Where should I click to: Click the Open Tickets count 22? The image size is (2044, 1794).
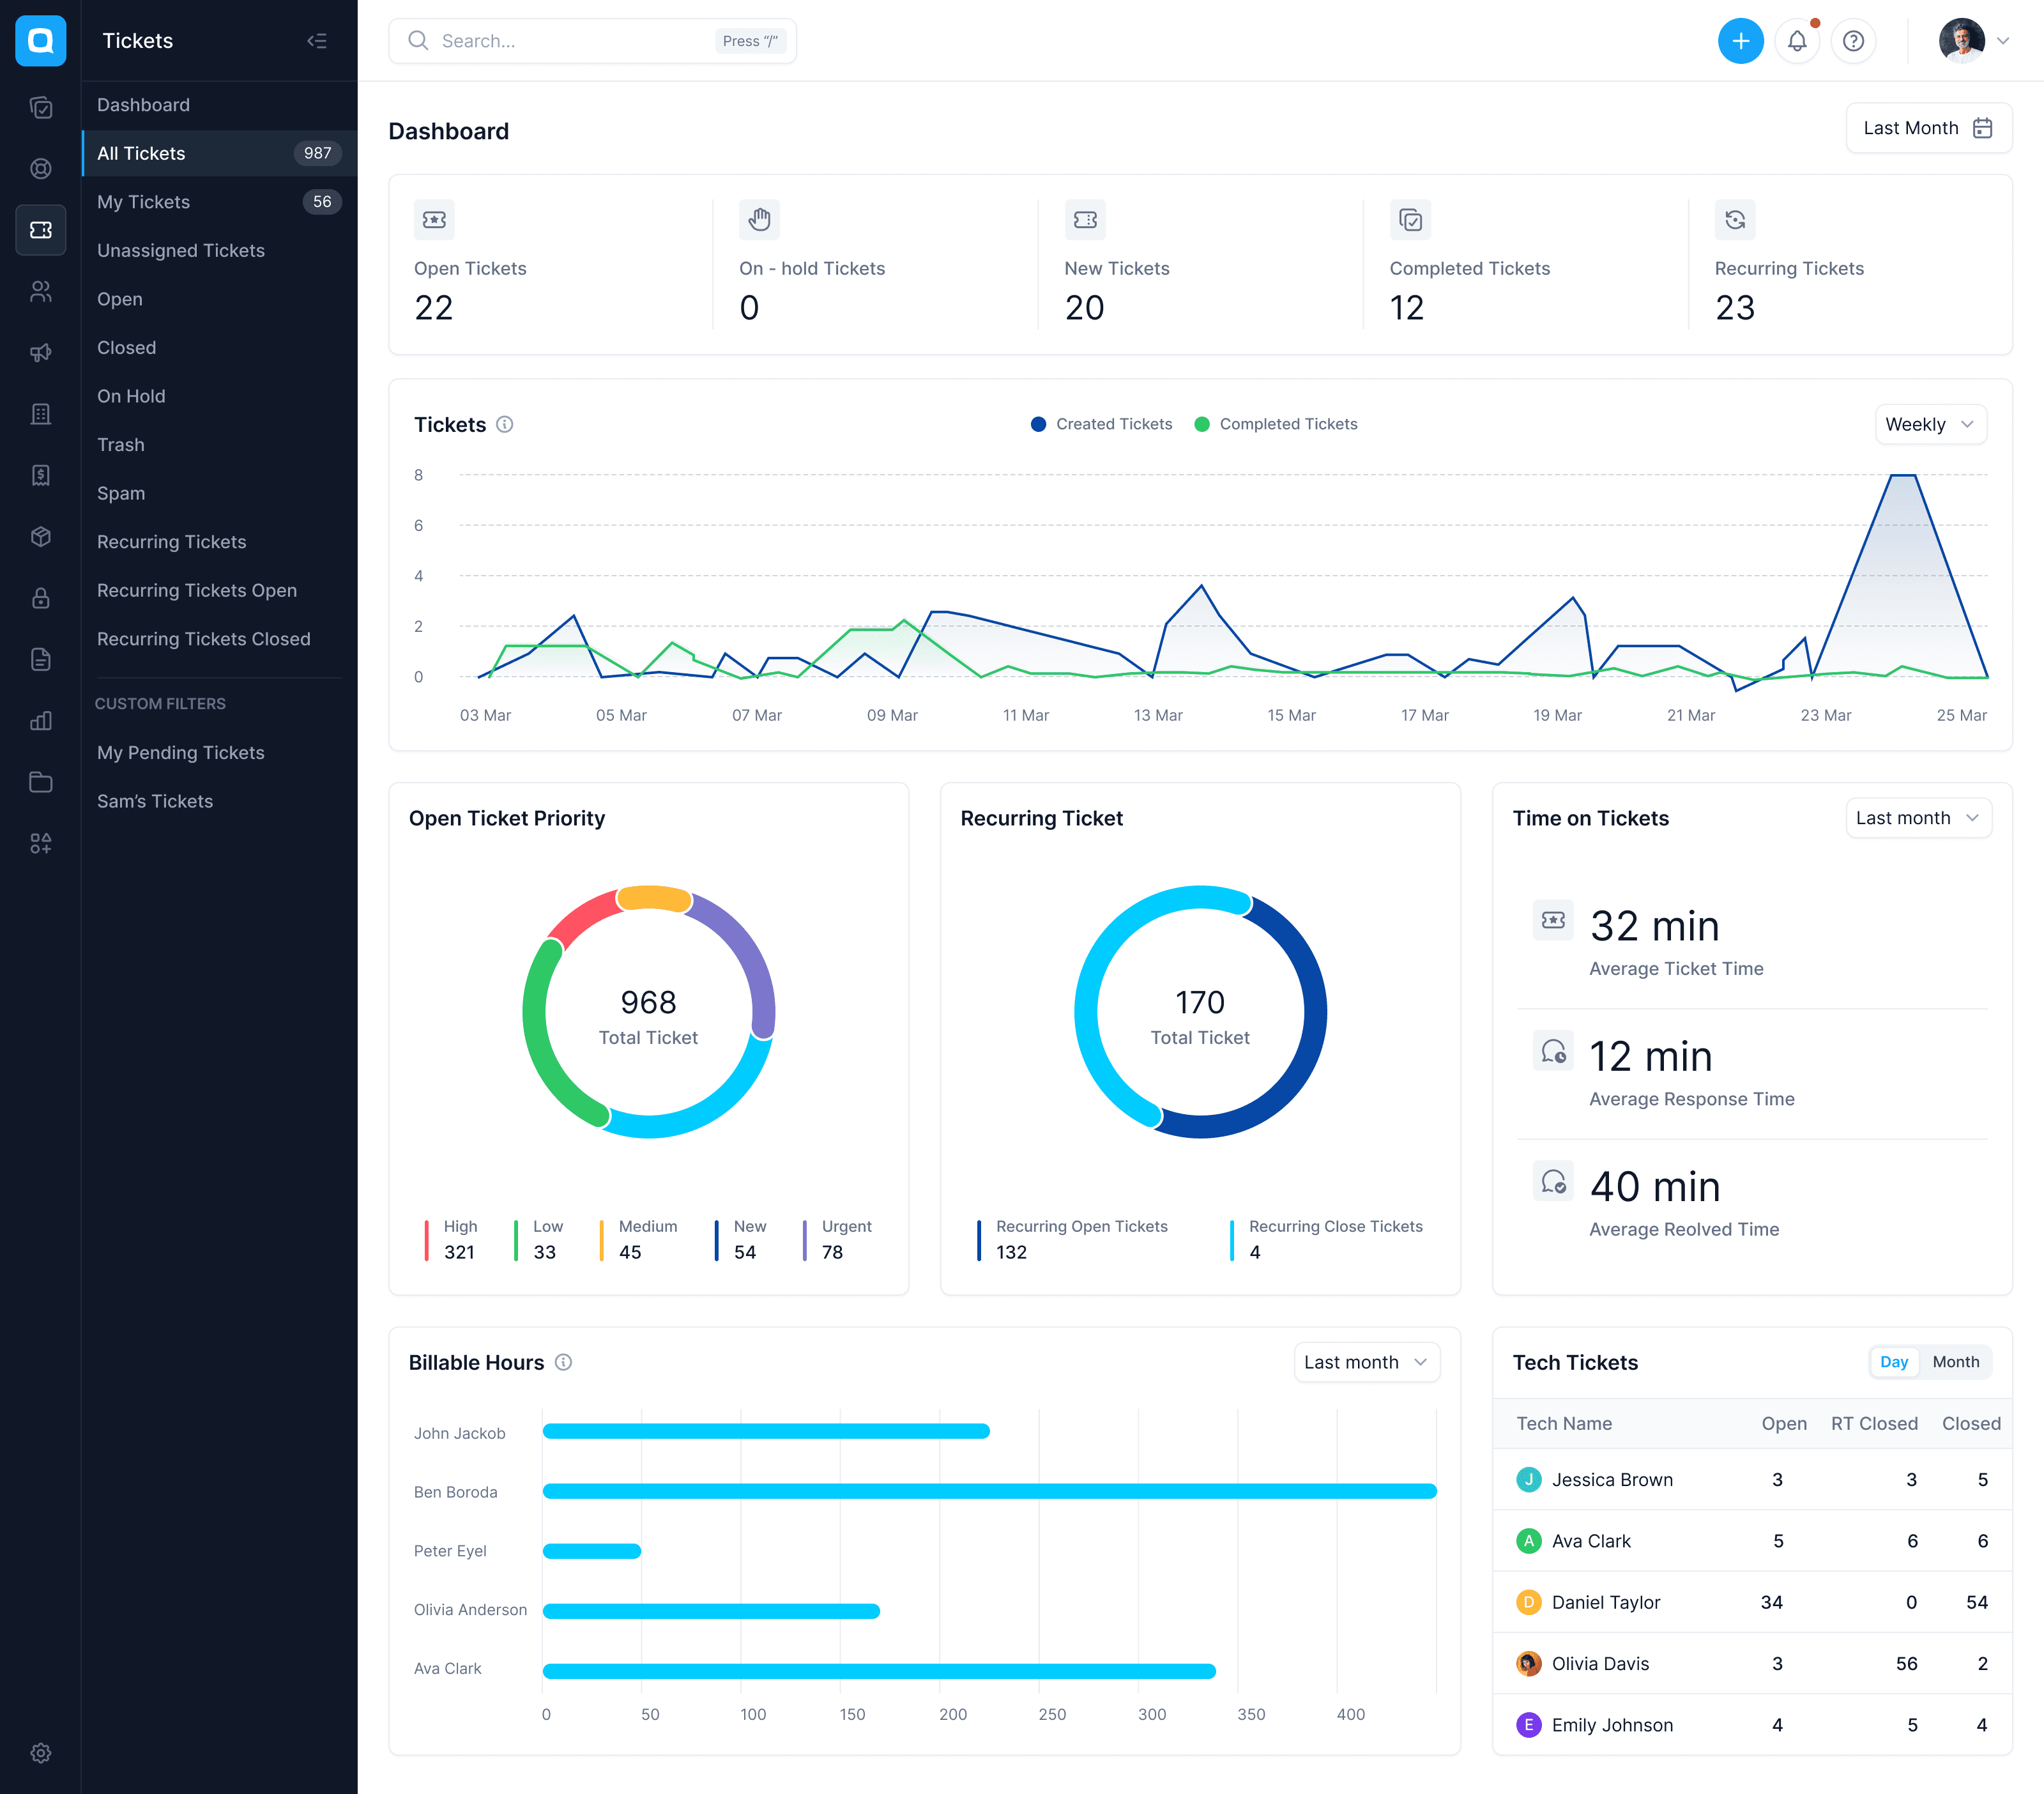coord(434,308)
